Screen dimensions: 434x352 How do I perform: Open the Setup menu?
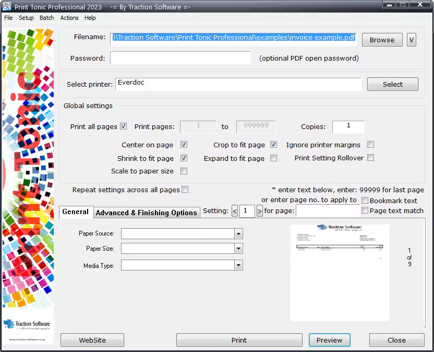coord(26,18)
